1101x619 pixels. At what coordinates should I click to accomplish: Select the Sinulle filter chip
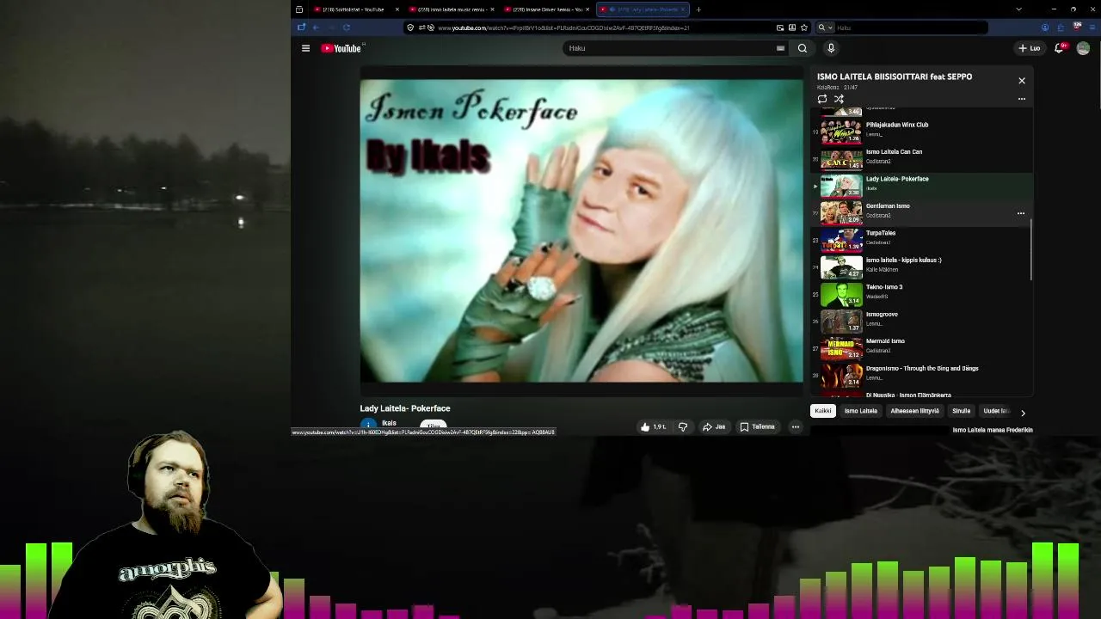(961, 411)
